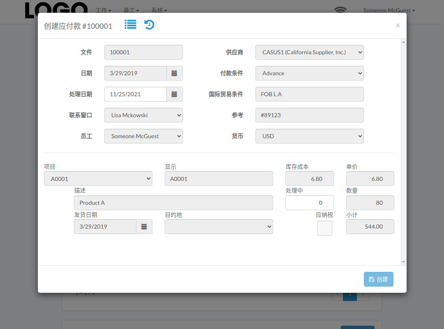Viewport: 444px width, 329px height.
Task: Click the wifi status icon in top bar
Action: click(x=340, y=10)
